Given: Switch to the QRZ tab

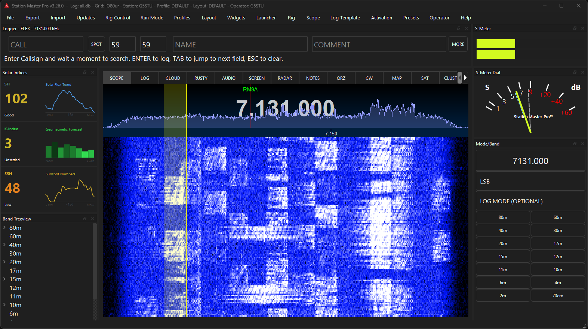Looking at the screenshot, I should click(x=341, y=78).
